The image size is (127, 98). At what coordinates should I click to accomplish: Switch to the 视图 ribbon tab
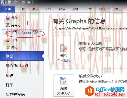(x=102, y=9)
